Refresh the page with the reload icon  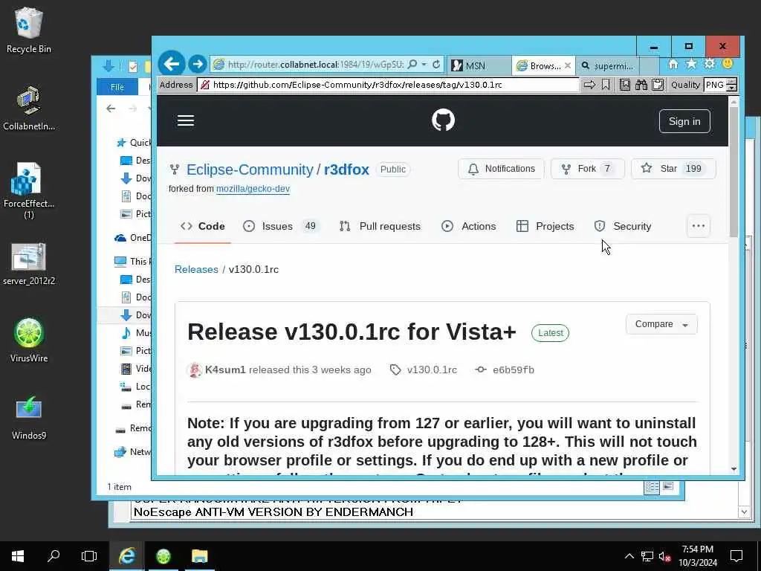coord(435,64)
